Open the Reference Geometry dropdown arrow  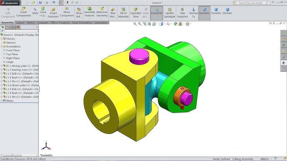tap(102, 19)
